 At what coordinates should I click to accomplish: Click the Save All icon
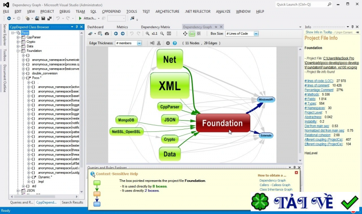tap(49, 18)
